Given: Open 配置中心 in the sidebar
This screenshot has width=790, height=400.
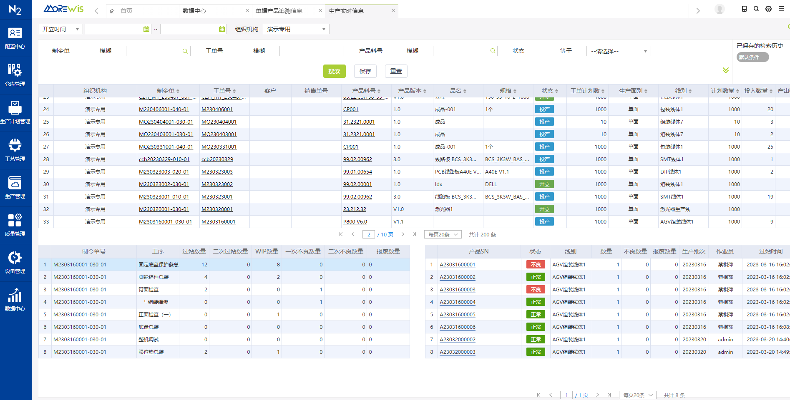Looking at the screenshot, I should point(15,38).
